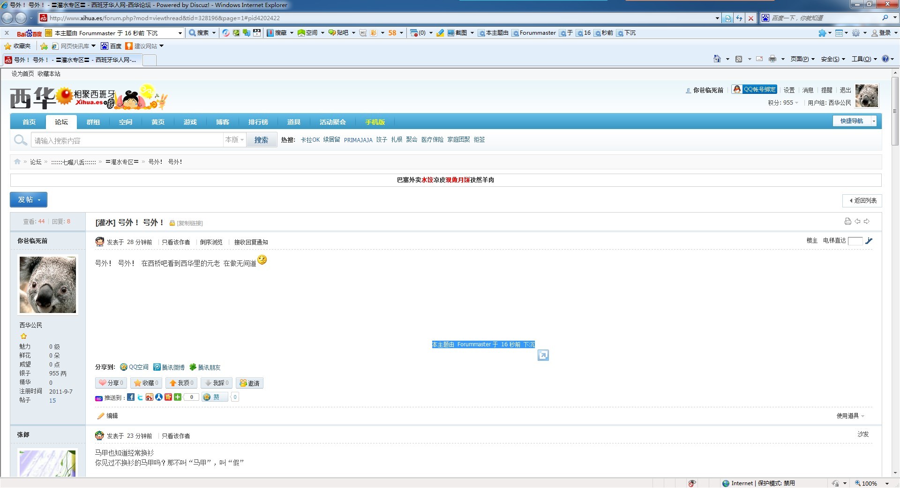Switch to the 群组 navigation tab
The width and height of the screenshot is (900, 488).
tap(93, 122)
